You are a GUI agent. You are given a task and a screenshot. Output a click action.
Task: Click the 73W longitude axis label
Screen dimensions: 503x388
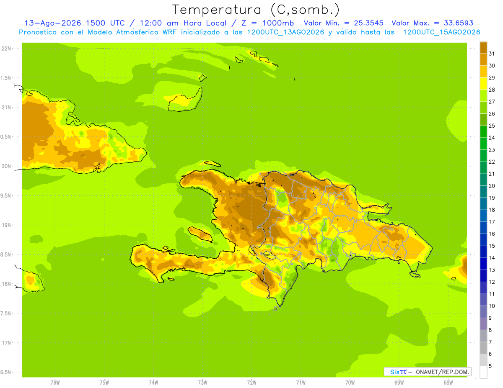coord(202,383)
